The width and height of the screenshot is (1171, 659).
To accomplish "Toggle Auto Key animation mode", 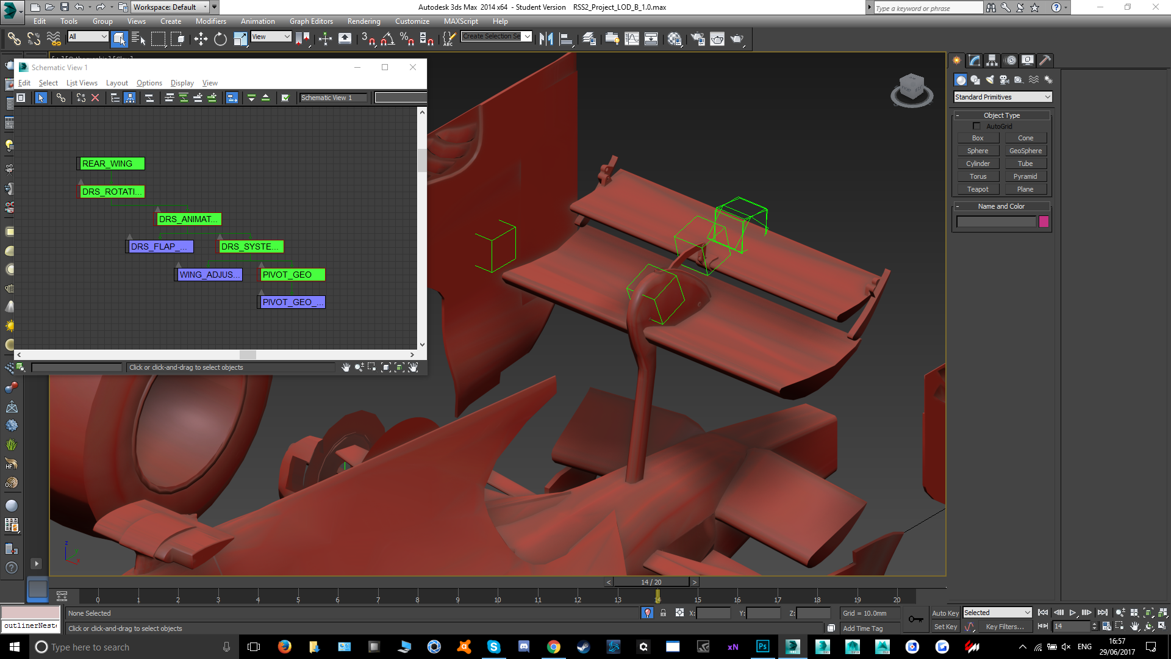I will click(x=945, y=613).
